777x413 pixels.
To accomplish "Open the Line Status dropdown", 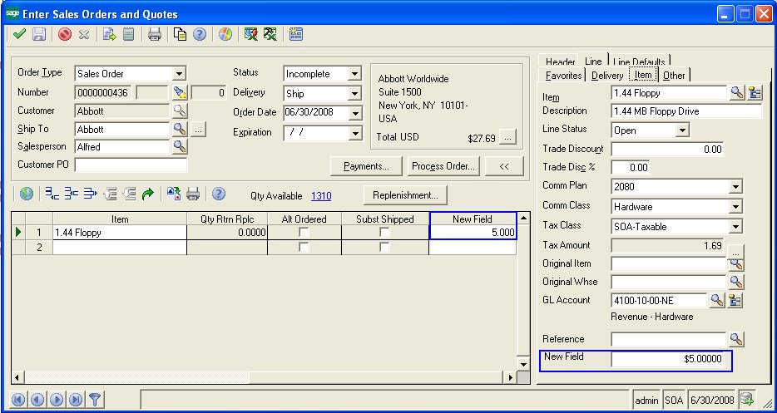I will pyautogui.click(x=683, y=130).
